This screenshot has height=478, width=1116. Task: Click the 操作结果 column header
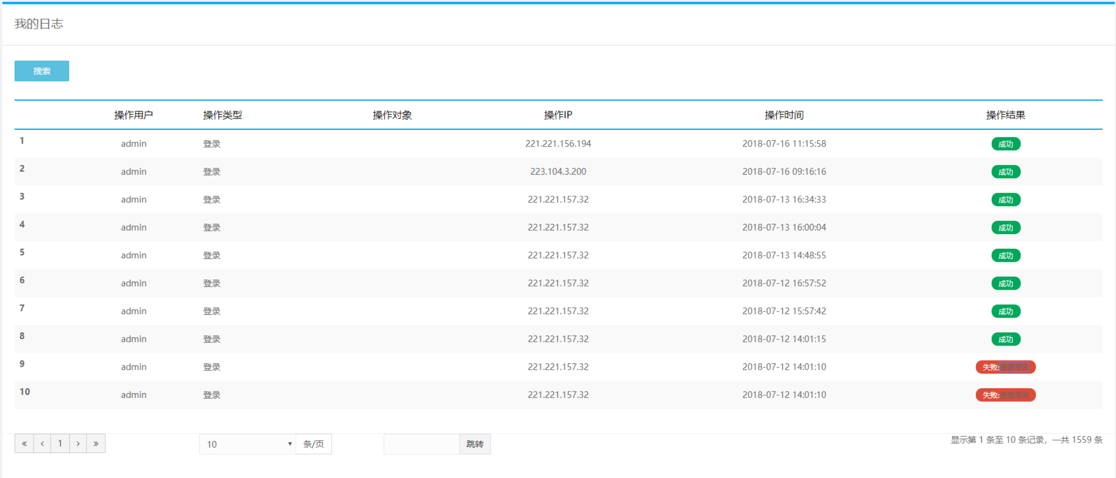1006,115
